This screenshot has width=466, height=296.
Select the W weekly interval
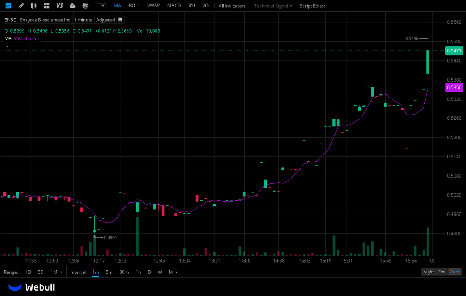click(160, 272)
